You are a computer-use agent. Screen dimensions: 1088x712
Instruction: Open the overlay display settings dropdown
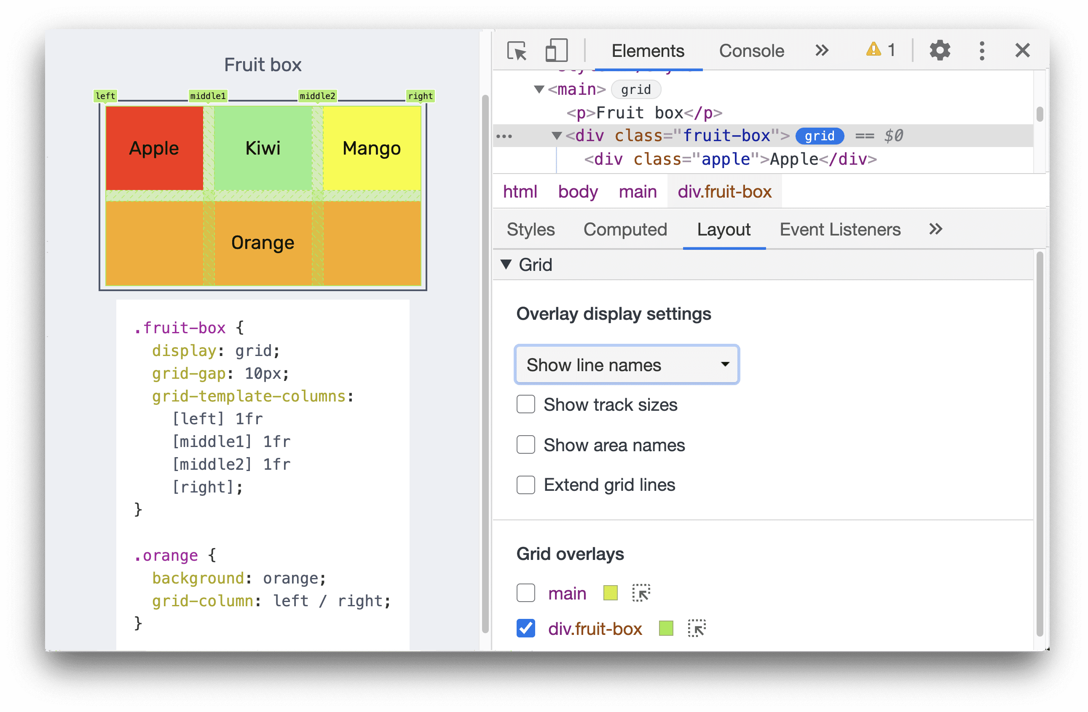tap(625, 365)
